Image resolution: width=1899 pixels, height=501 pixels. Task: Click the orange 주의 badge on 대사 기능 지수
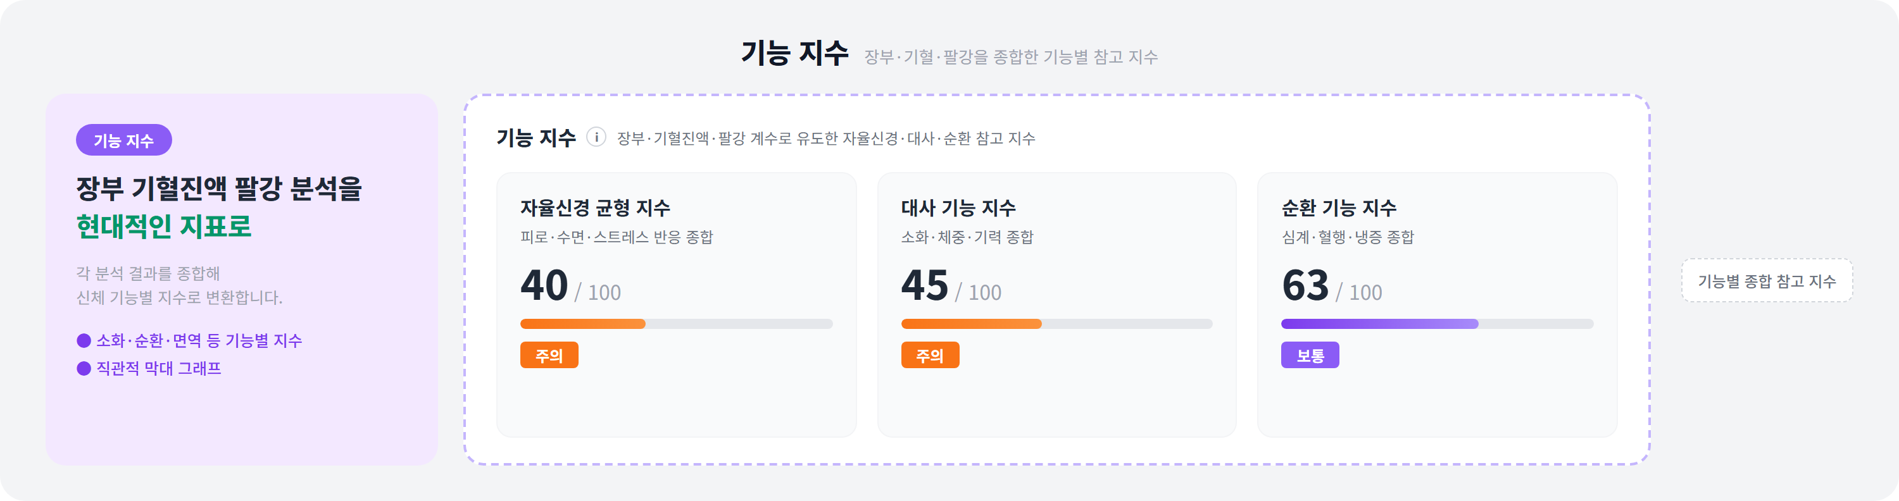(x=931, y=356)
